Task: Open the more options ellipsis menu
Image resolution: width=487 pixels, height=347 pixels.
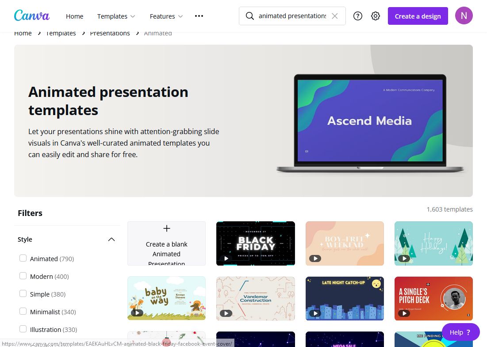Action: [x=199, y=16]
